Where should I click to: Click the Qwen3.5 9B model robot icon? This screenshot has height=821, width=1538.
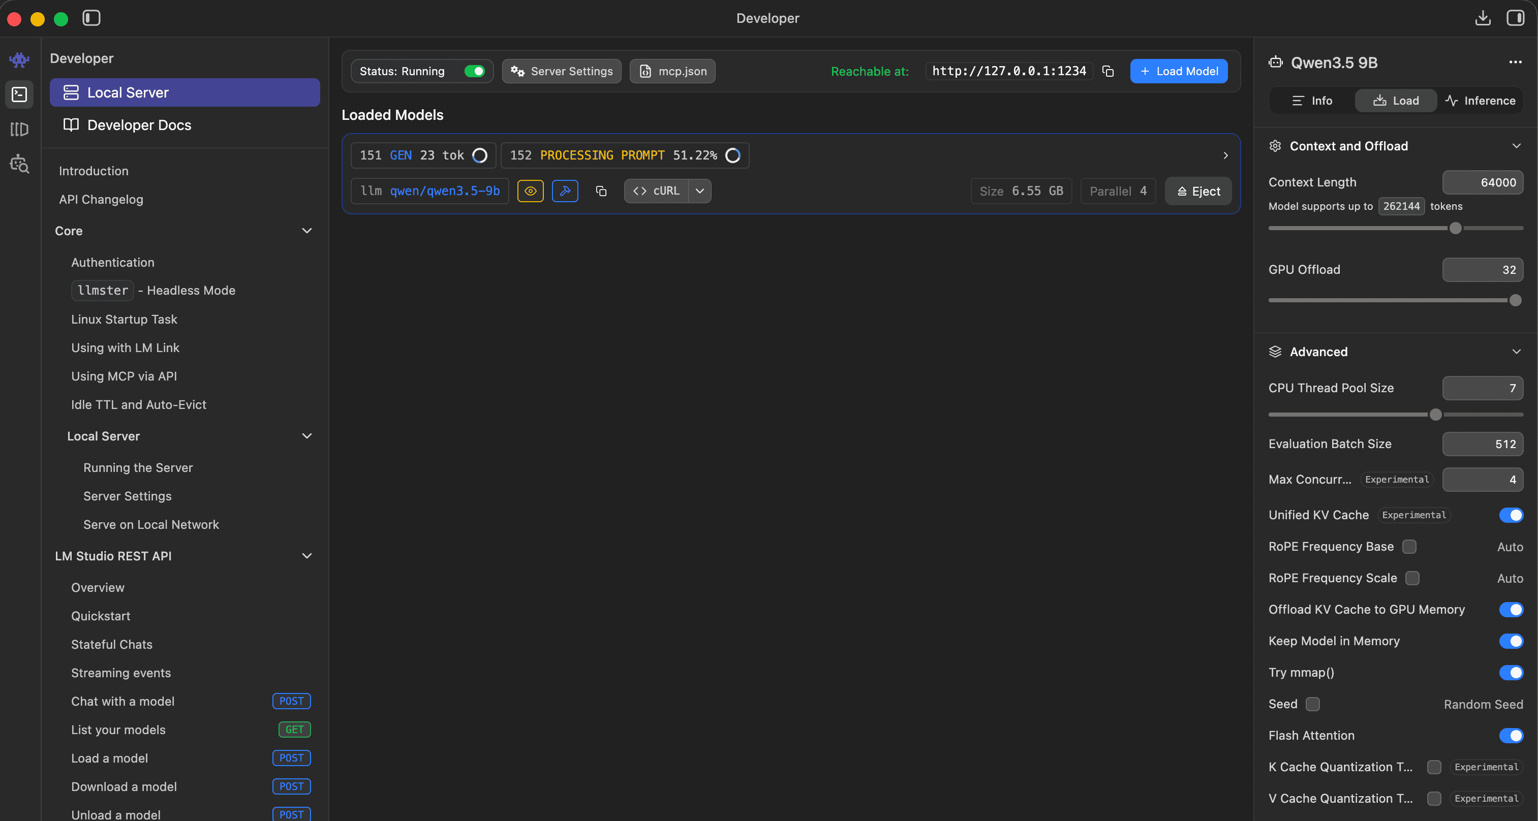pyautogui.click(x=1276, y=62)
